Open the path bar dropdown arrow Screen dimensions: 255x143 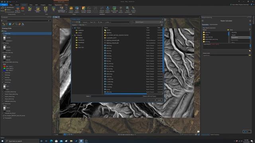coord(129,22)
